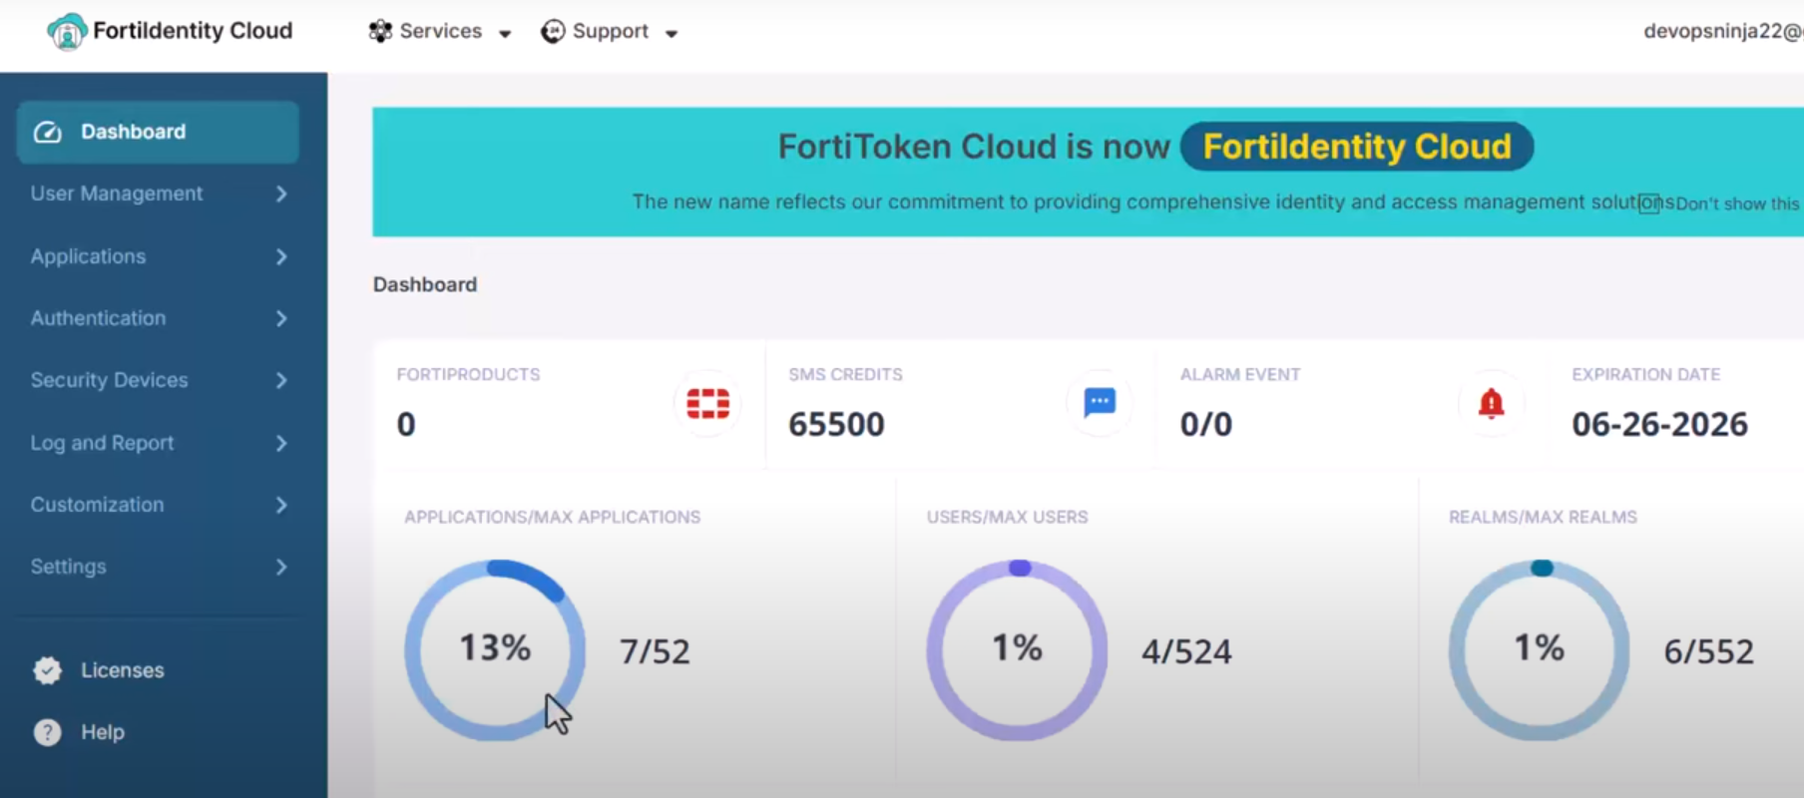Click the Dashboard page heading

click(x=425, y=284)
